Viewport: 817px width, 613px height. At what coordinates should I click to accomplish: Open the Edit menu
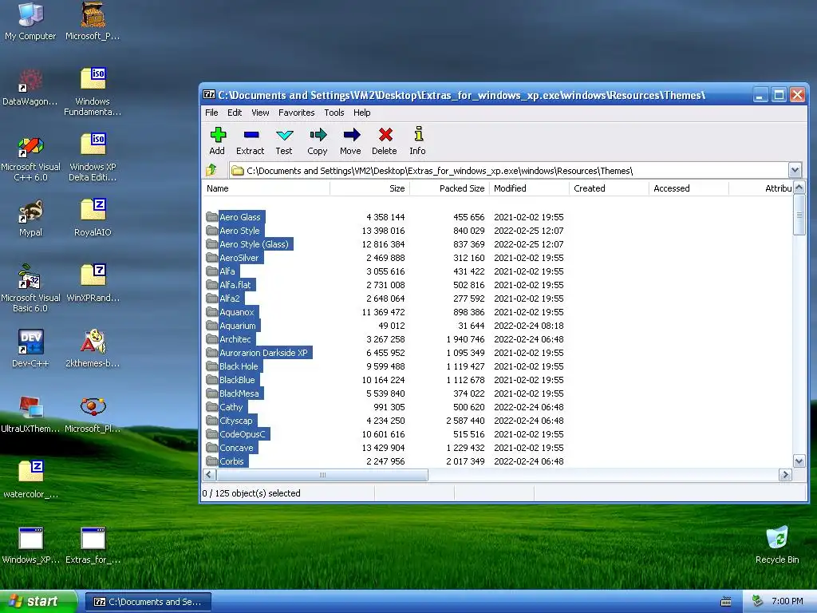[x=235, y=113]
